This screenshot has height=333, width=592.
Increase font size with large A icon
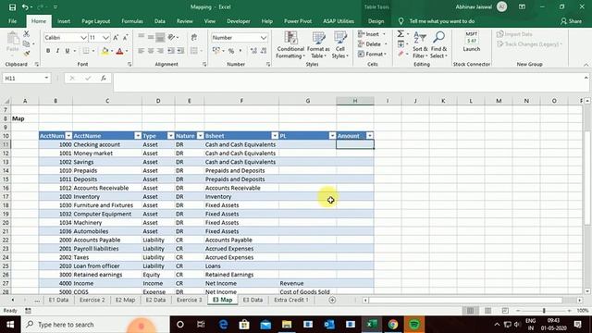pyautogui.click(x=116, y=37)
